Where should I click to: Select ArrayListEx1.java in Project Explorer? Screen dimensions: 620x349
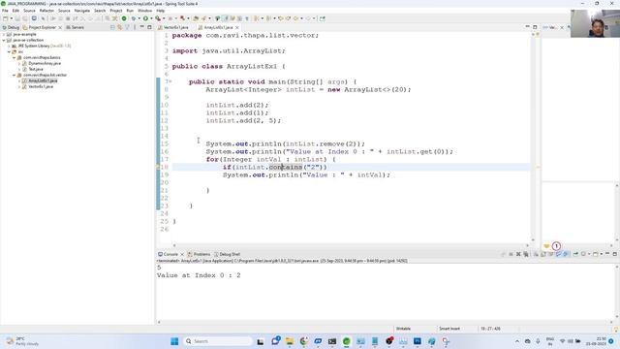[x=43, y=80]
